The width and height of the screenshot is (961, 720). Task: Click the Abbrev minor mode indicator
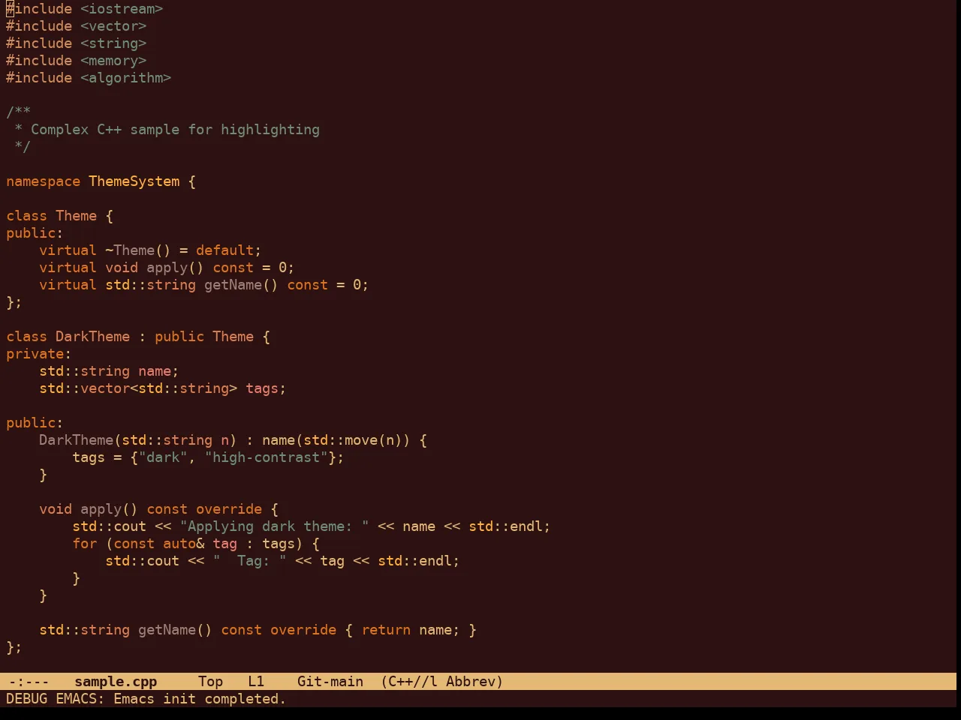[x=474, y=682]
